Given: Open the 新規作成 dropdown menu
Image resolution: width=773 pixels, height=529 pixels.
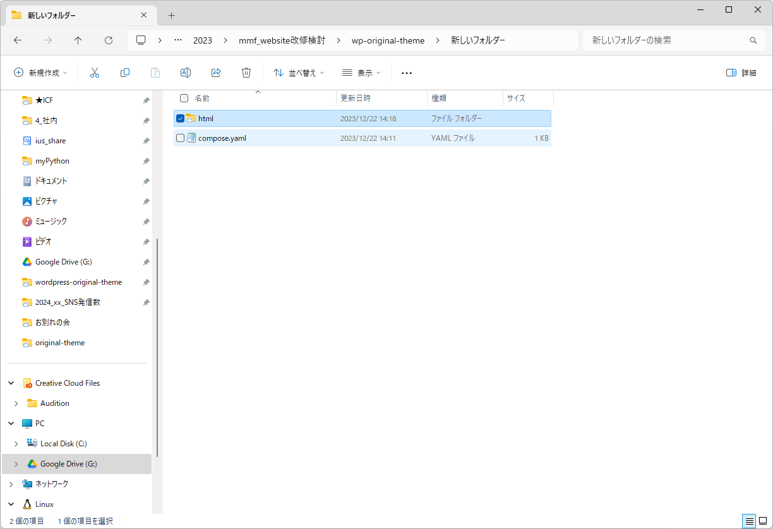Looking at the screenshot, I should (x=41, y=73).
